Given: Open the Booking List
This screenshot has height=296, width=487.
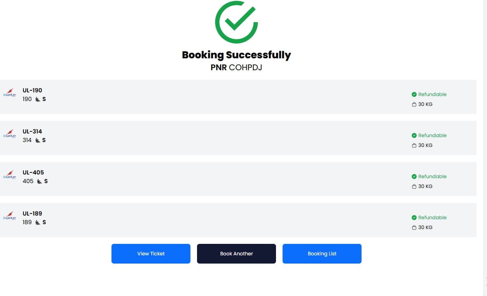Looking at the screenshot, I should (322, 253).
